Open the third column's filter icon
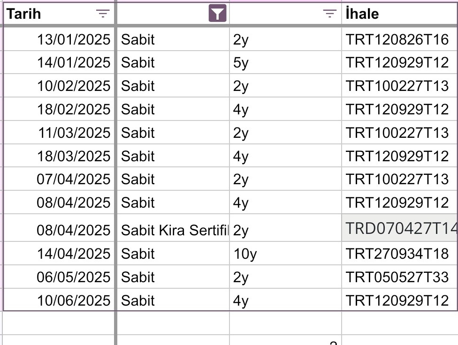Image resolution: width=458 pixels, height=345 pixels. [330, 14]
